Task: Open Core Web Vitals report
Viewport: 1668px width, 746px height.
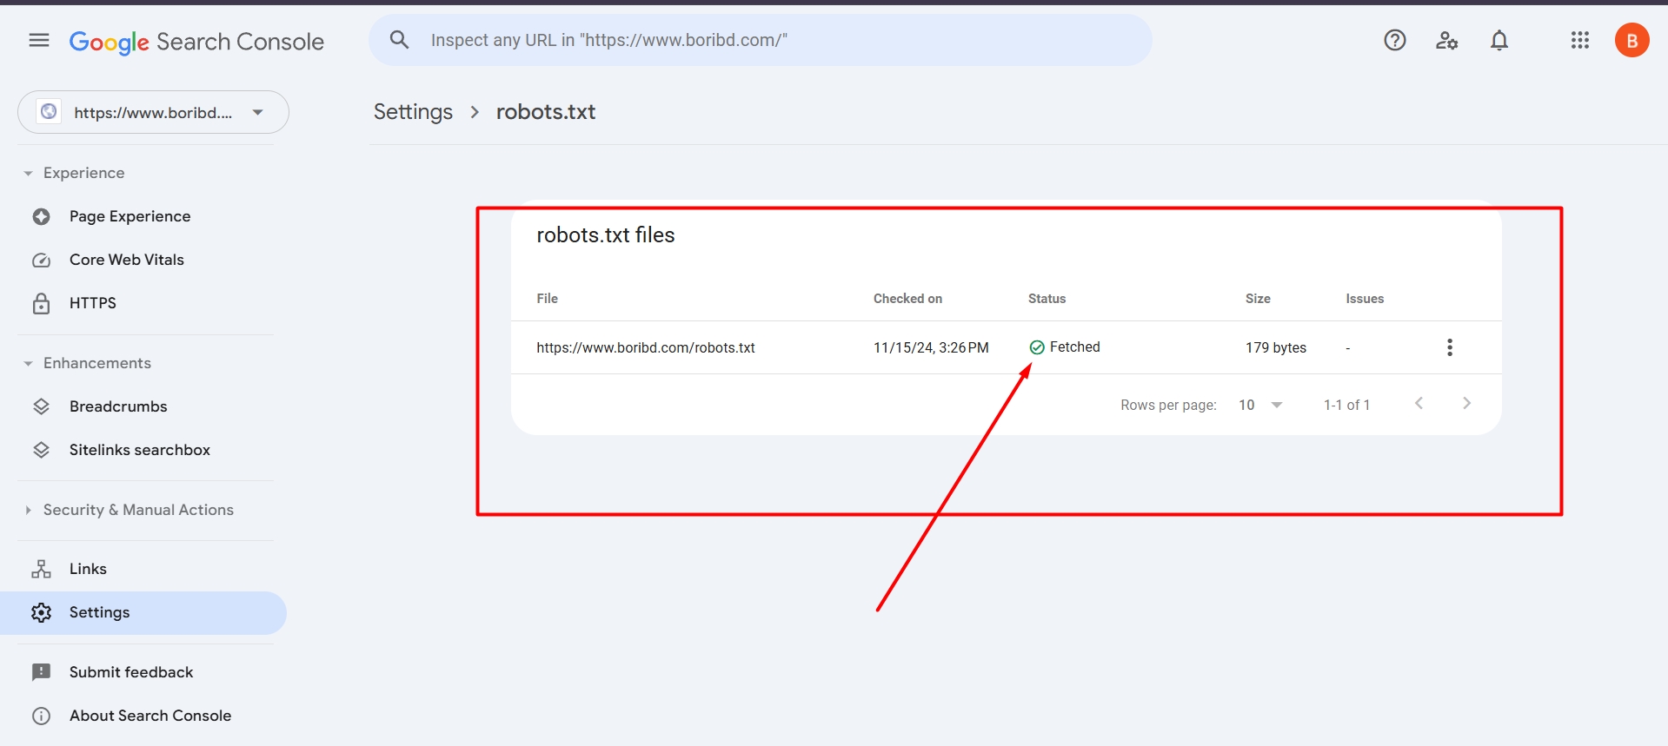Action: 126,260
